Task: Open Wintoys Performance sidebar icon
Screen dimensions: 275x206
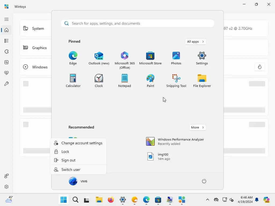Action: click(6, 62)
